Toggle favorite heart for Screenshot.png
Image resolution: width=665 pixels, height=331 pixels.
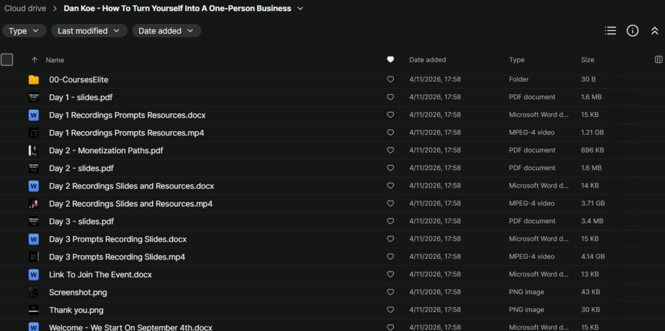pos(390,293)
